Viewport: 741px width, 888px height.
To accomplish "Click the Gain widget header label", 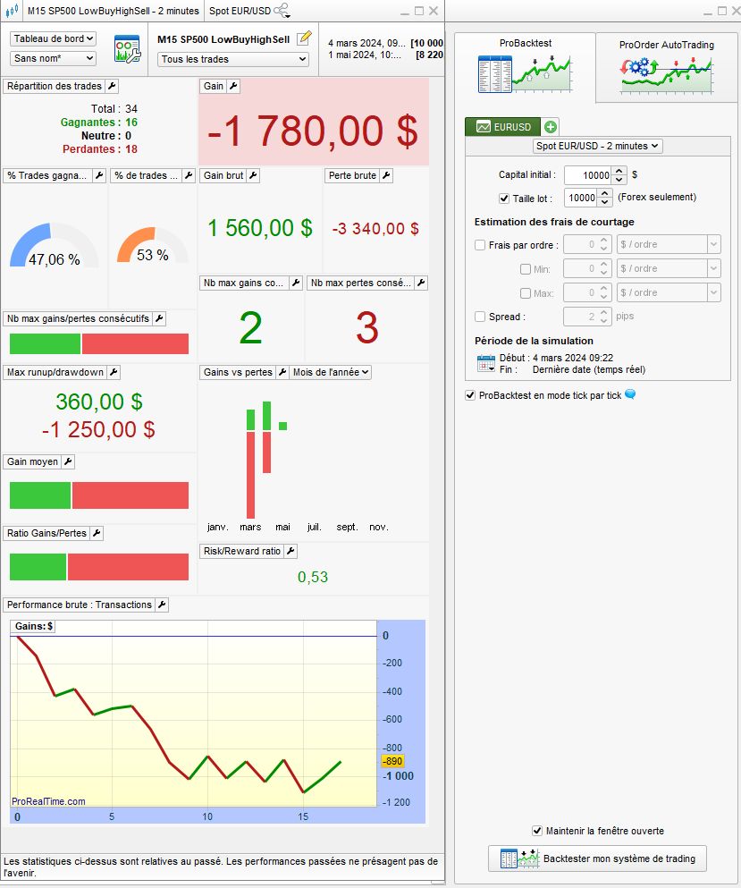I will tap(214, 86).
